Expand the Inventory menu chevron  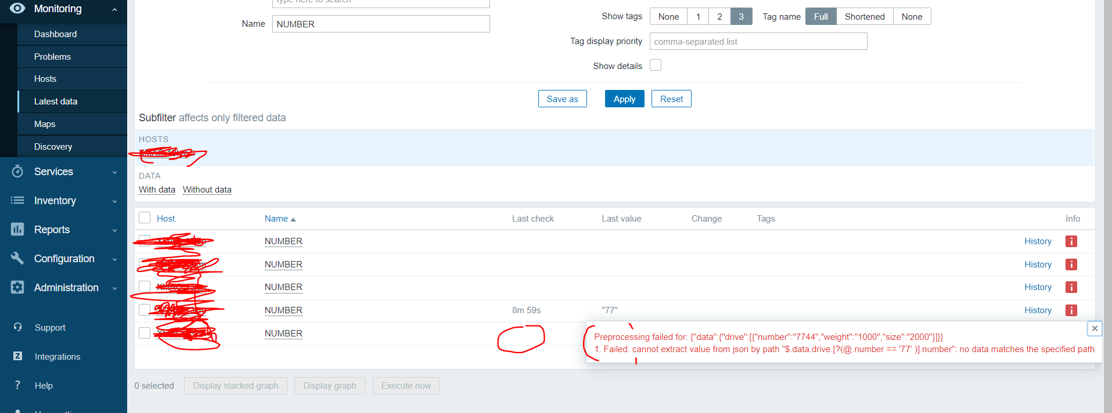[x=114, y=201]
